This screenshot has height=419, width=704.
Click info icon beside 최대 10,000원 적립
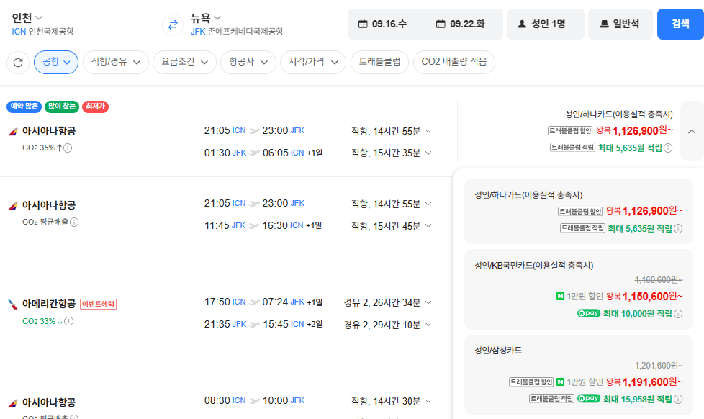pos(678,314)
